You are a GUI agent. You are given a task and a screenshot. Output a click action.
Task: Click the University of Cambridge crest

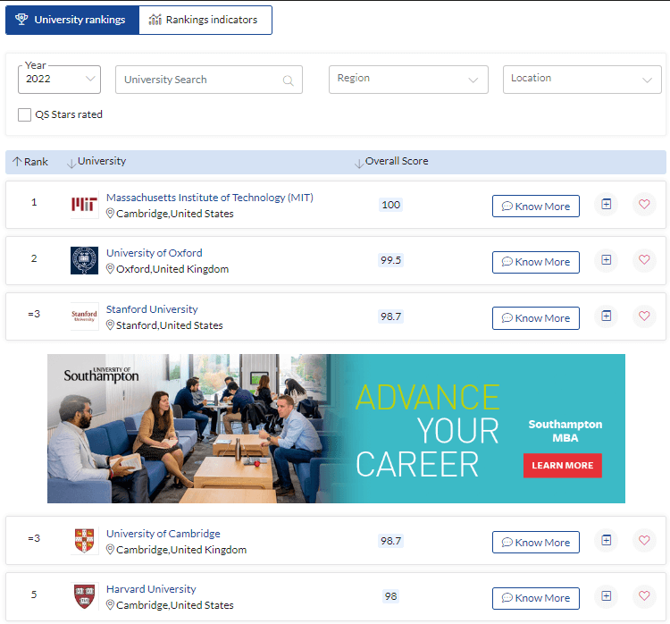coord(84,541)
